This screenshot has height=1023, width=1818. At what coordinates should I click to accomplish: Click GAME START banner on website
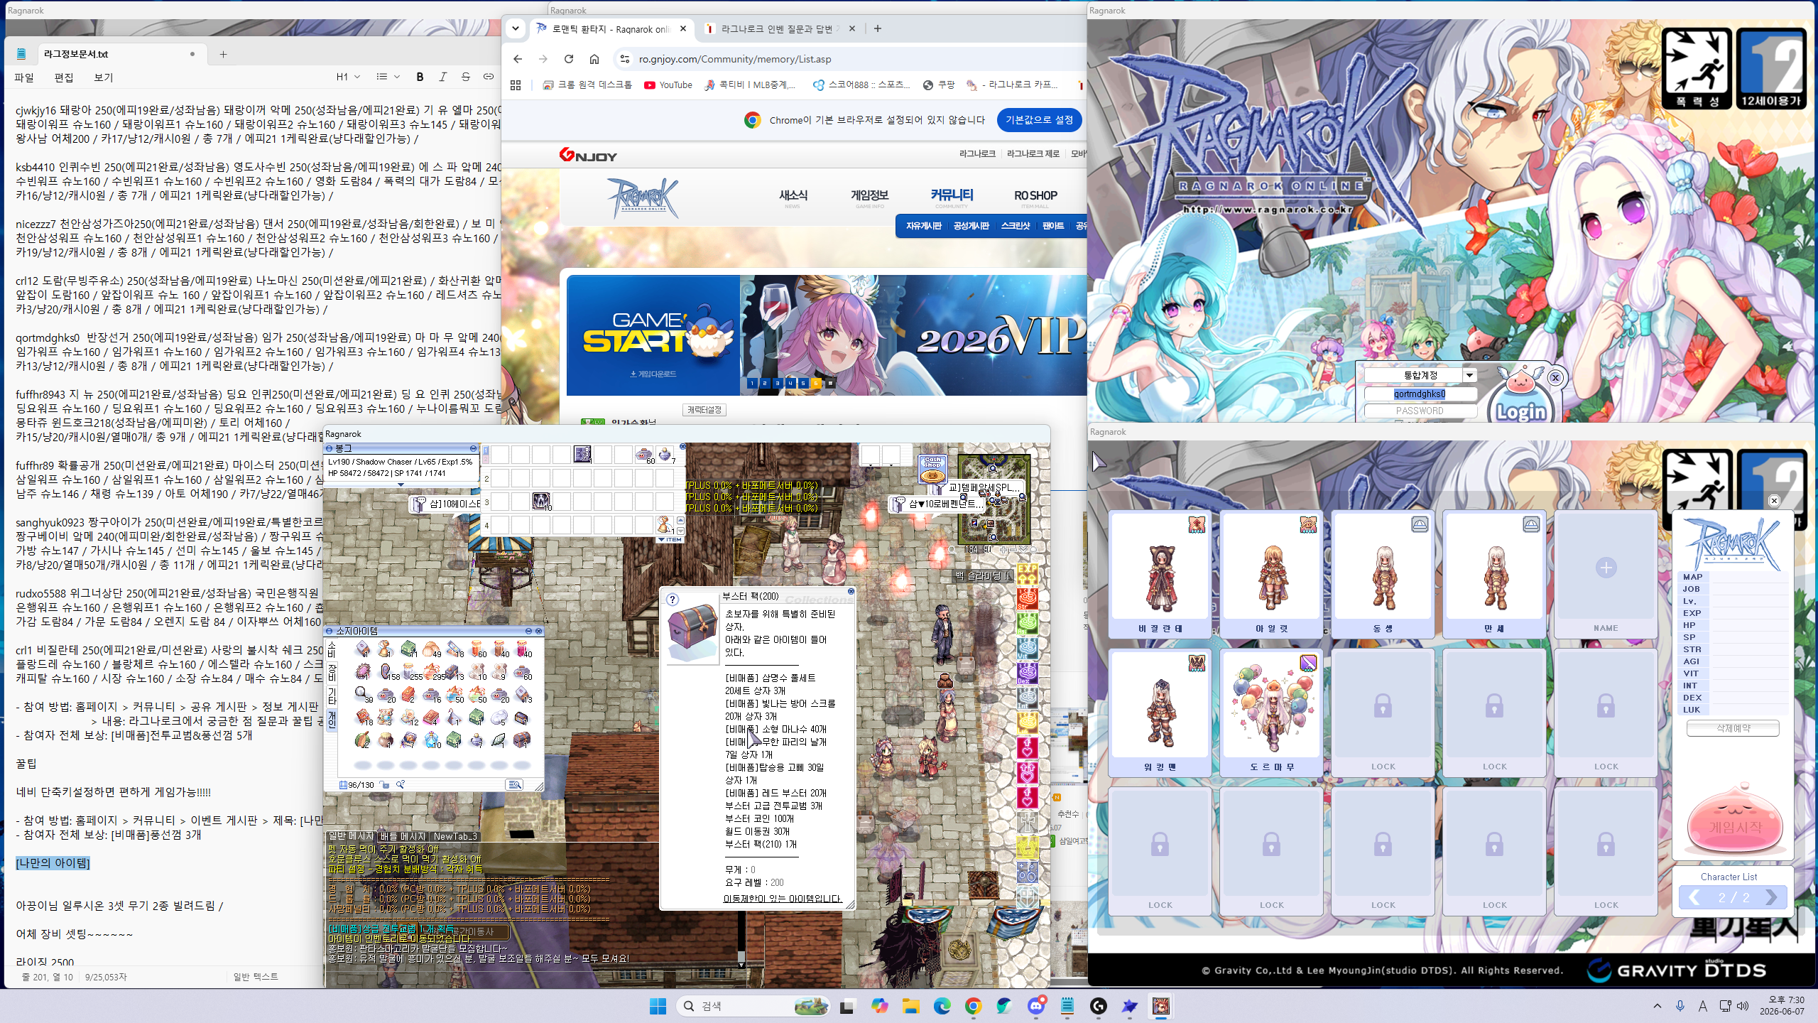pos(653,335)
